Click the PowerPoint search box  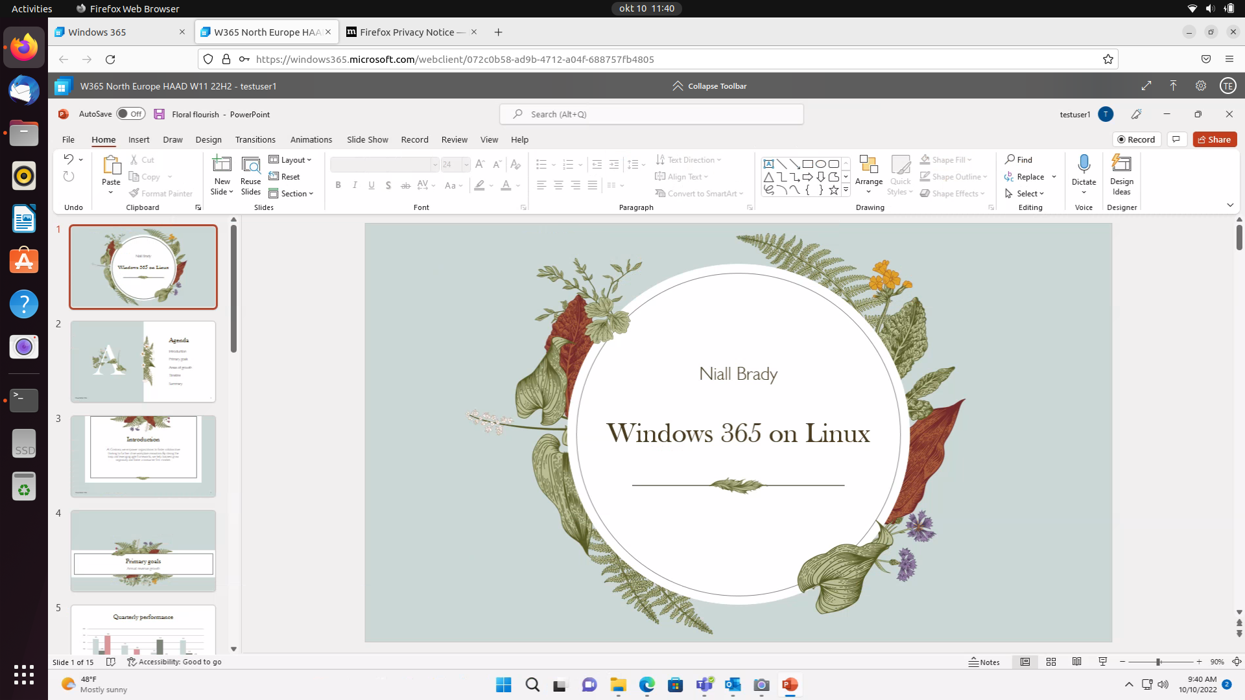[x=652, y=114]
